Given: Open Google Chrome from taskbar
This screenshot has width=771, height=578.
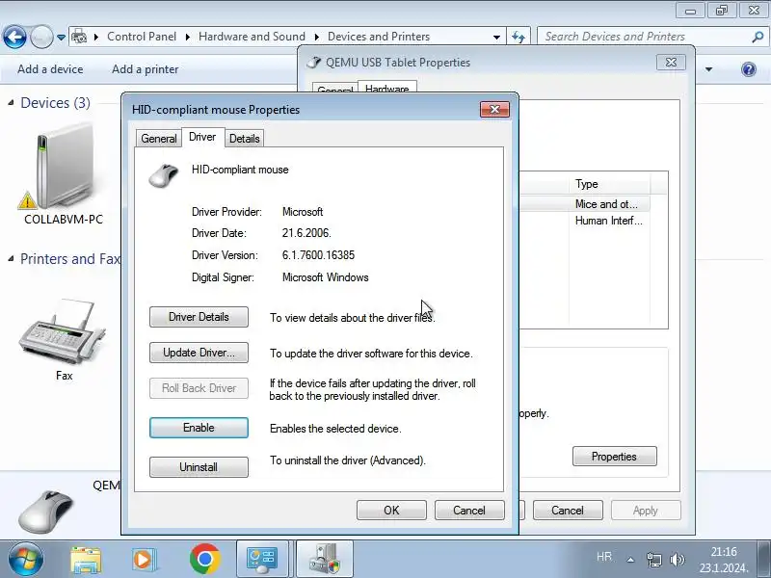Looking at the screenshot, I should pyautogui.click(x=204, y=560).
